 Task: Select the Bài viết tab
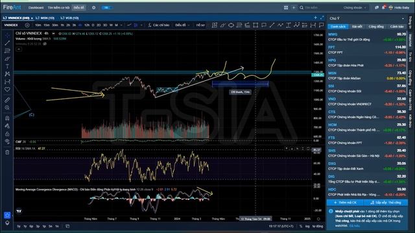click(x=357, y=27)
